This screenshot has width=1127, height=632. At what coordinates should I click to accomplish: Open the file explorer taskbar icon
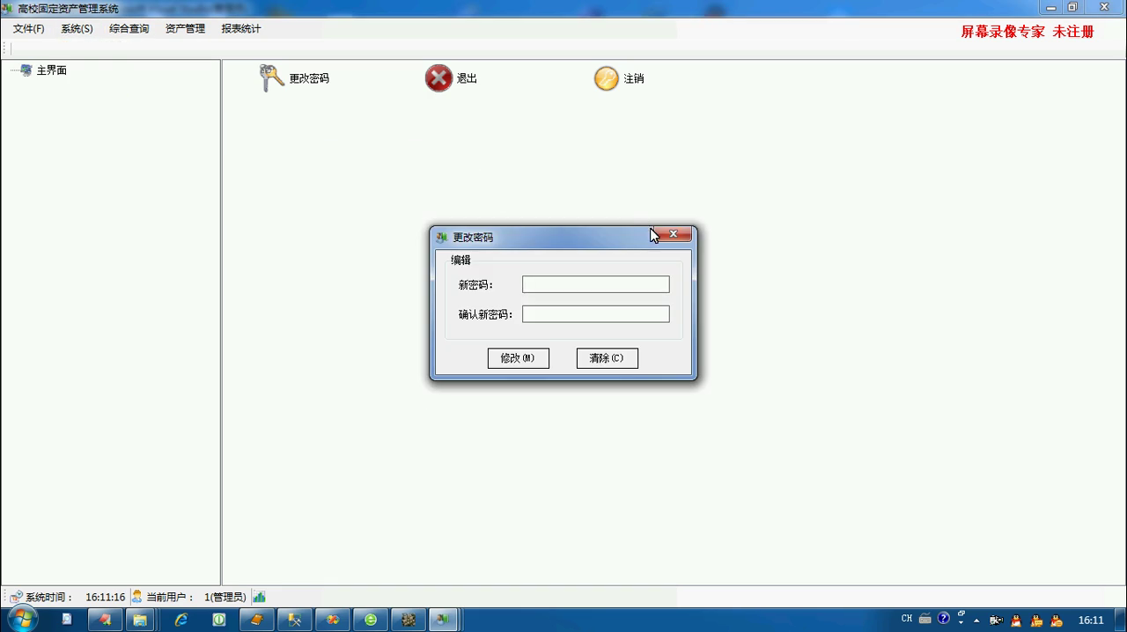(141, 620)
